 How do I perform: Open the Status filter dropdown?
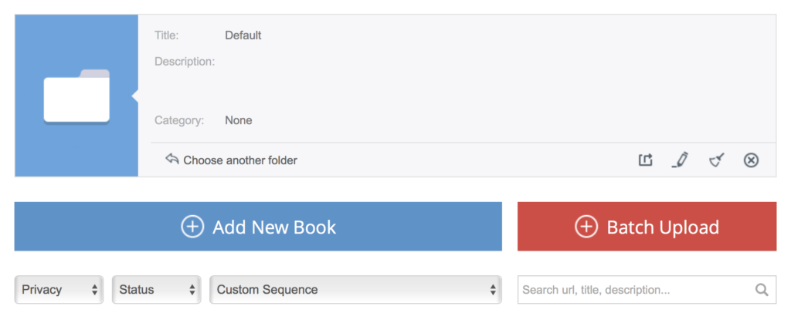coord(156,289)
